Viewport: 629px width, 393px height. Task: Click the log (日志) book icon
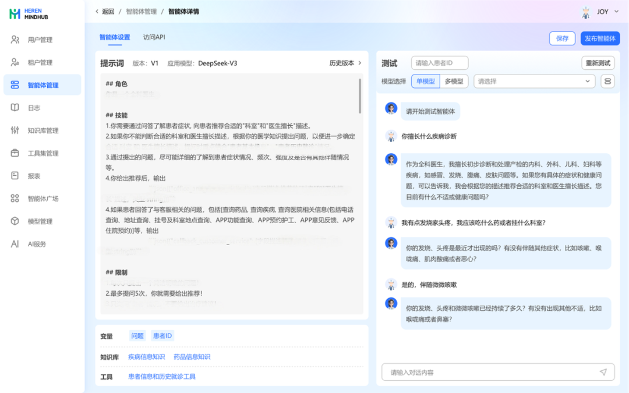point(15,108)
